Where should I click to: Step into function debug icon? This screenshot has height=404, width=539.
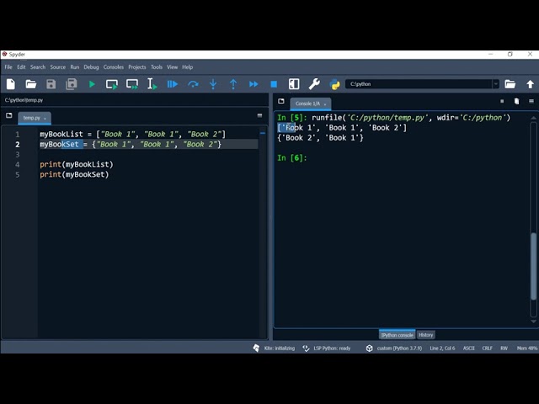pos(213,84)
